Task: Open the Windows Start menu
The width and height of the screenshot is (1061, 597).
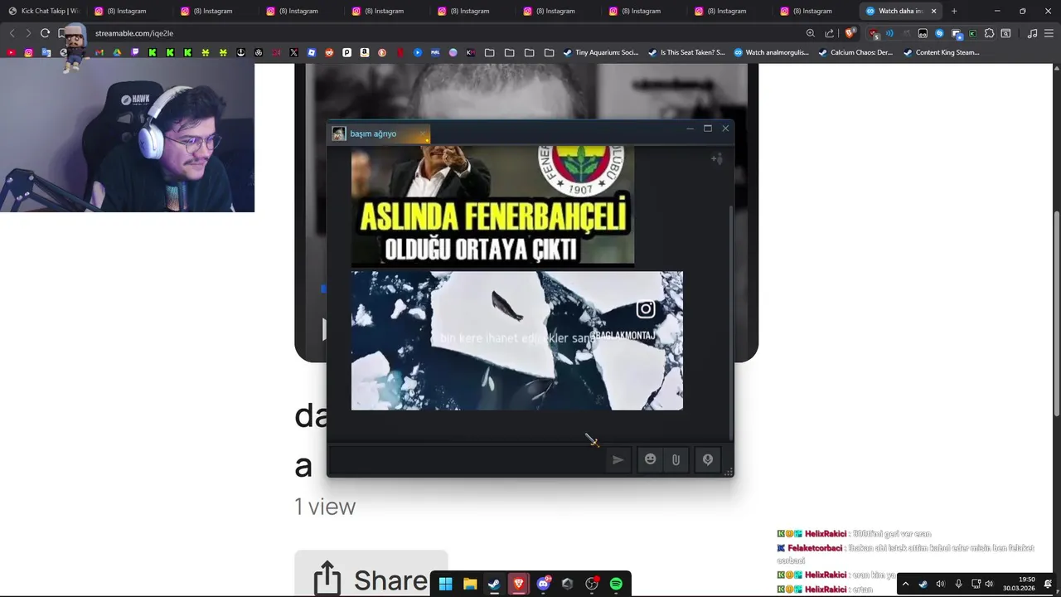Action: [445, 584]
